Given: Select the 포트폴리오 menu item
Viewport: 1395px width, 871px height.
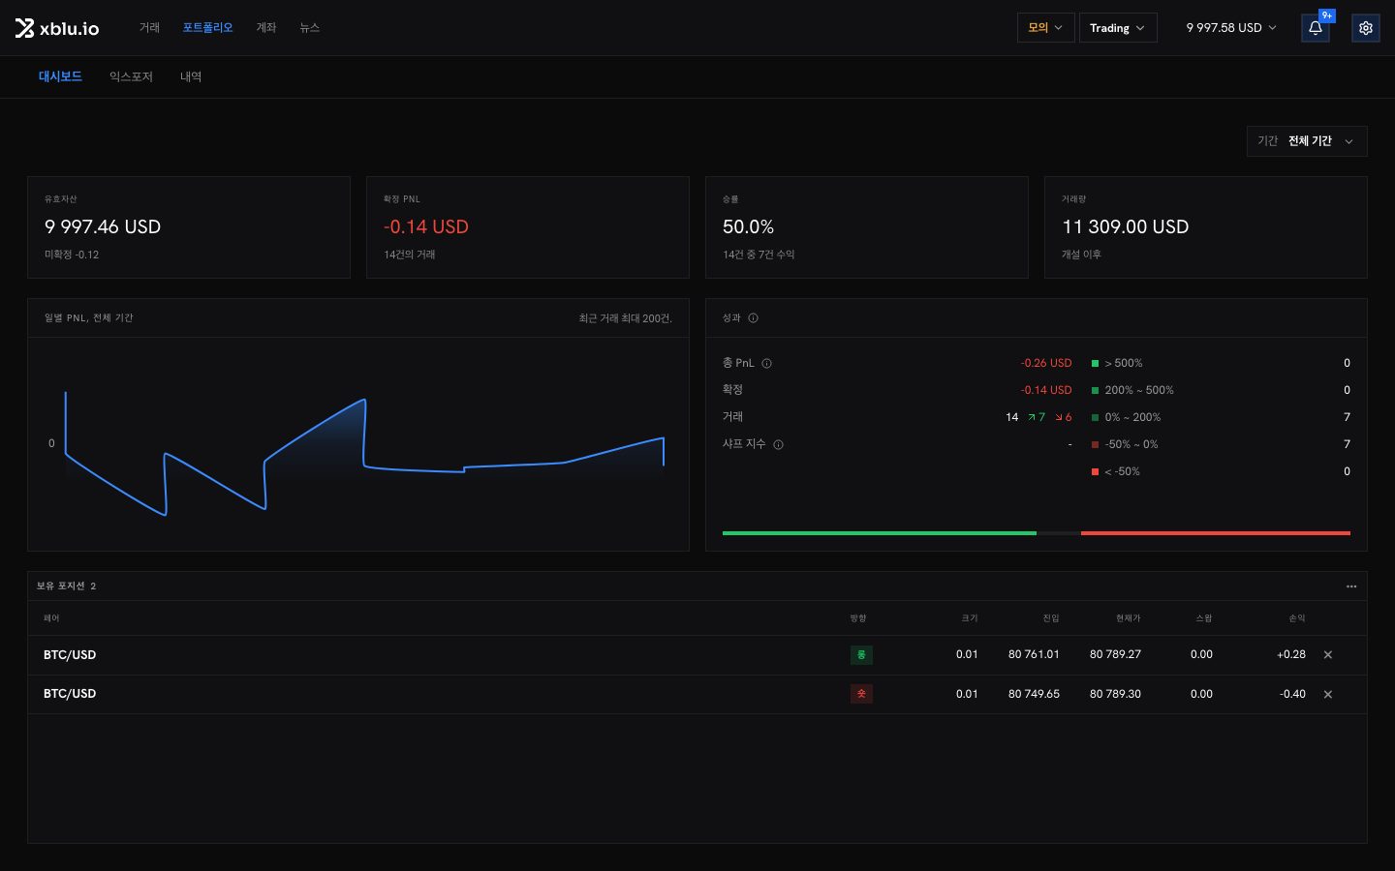Looking at the screenshot, I should (208, 28).
